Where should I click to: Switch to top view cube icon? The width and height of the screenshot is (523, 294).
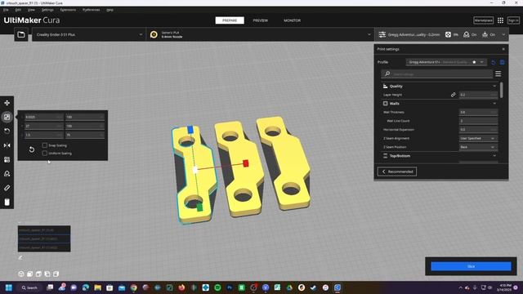38,274
